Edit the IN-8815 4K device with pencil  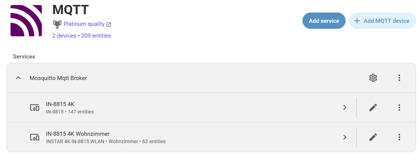coord(373,107)
